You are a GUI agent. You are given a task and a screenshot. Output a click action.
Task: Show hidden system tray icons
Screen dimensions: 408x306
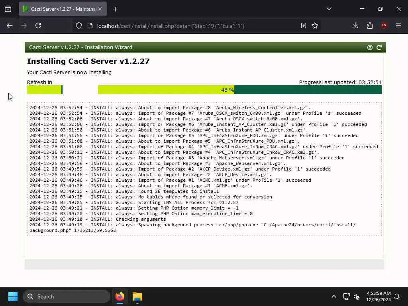[x=334, y=296]
